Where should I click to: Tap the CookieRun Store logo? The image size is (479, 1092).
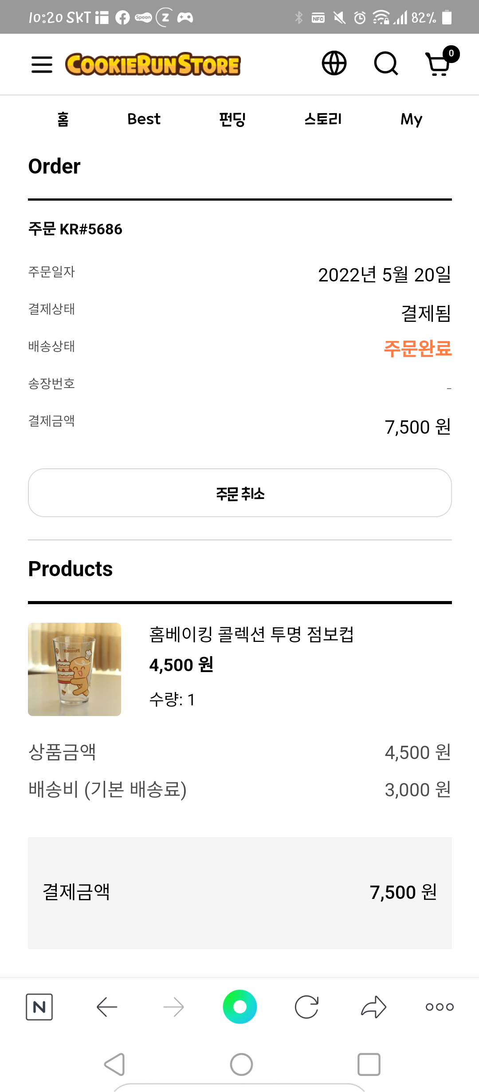(153, 64)
